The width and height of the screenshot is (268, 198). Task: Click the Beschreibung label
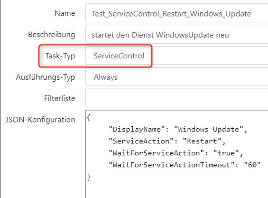click(x=52, y=35)
